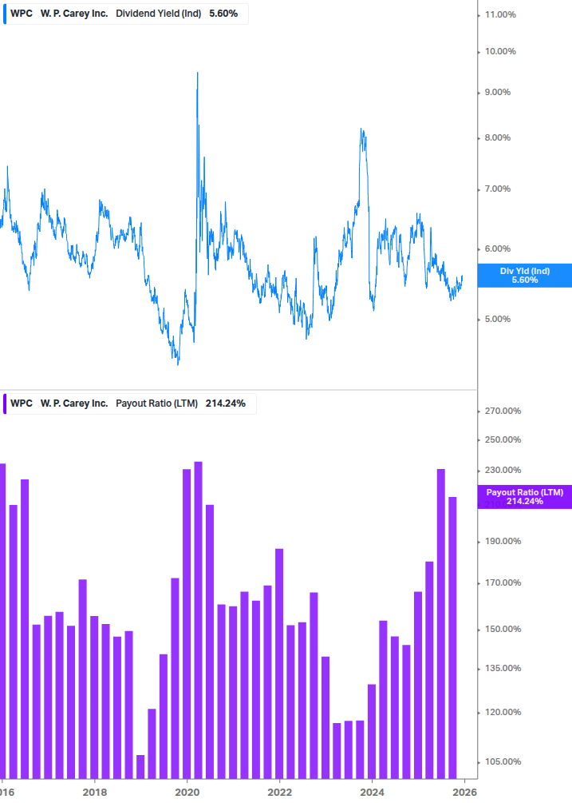Click the 2020 label on the time axis
This screenshot has width=572, height=803.
click(187, 792)
